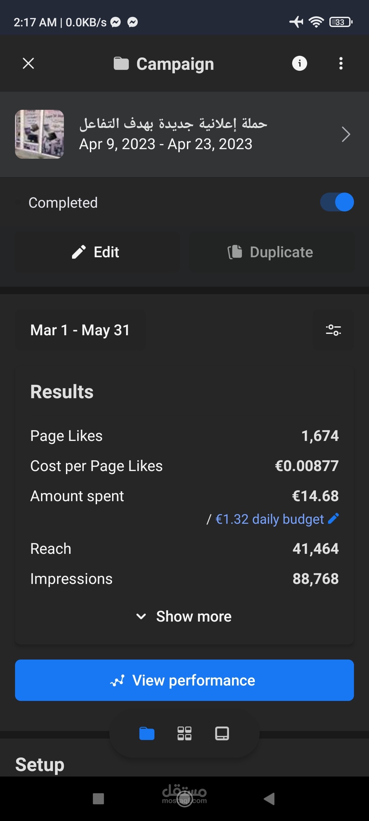Expand results with Show more
369x821 pixels.
pyautogui.click(x=184, y=616)
